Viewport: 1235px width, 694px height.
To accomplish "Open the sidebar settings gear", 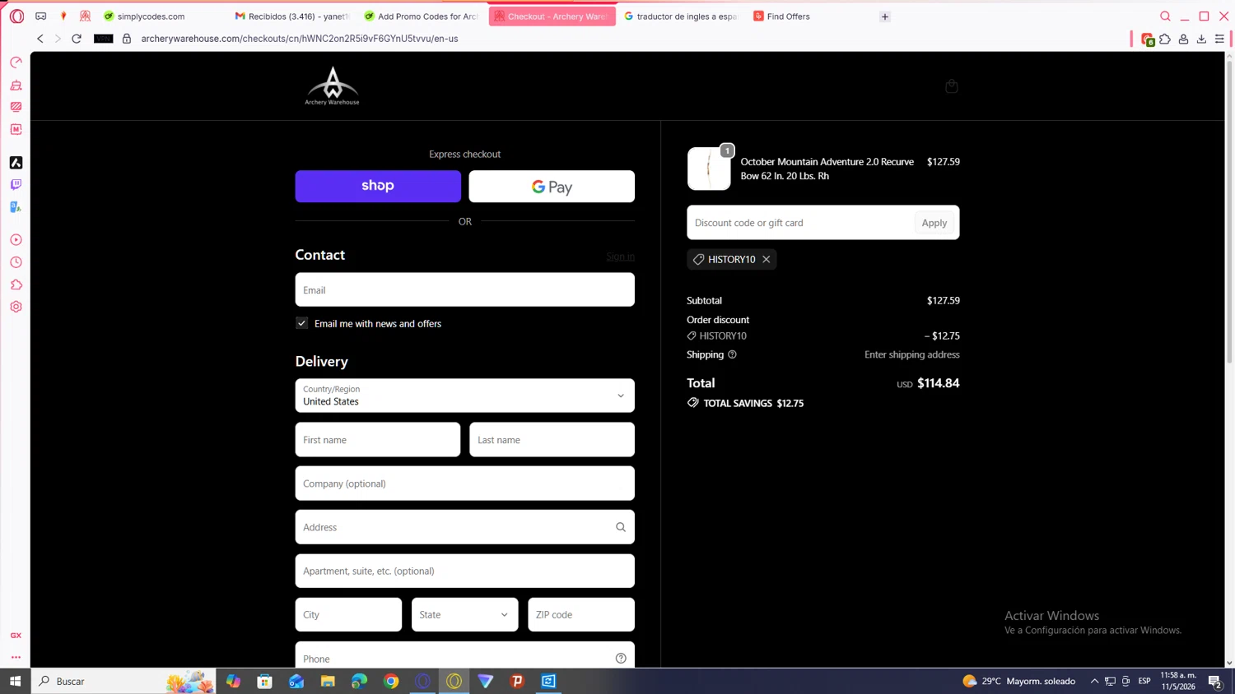I will coord(16,307).
